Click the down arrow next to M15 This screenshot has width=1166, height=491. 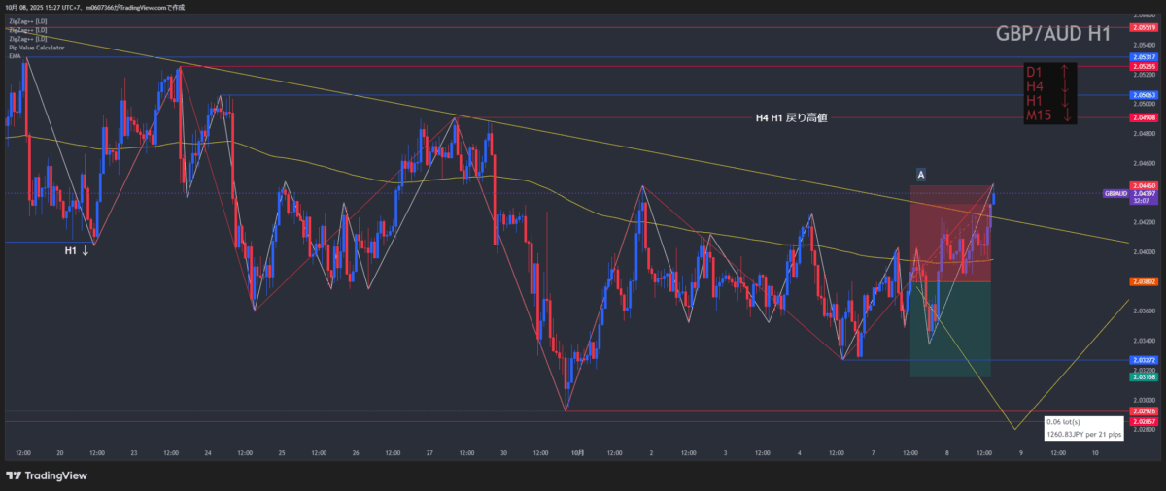[x=1066, y=116]
